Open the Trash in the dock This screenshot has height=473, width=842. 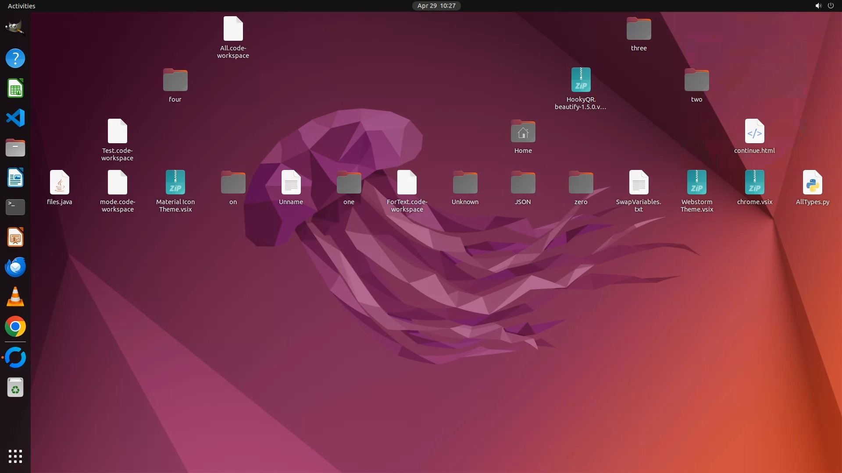[15, 388]
